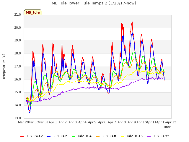Click the Time axis label
The width and height of the screenshot is (189, 142).
click(x=167, y=127)
